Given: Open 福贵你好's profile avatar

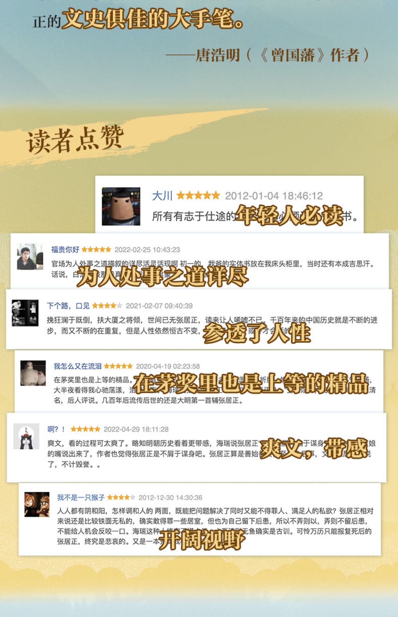Looking at the screenshot, I should click(30, 257).
